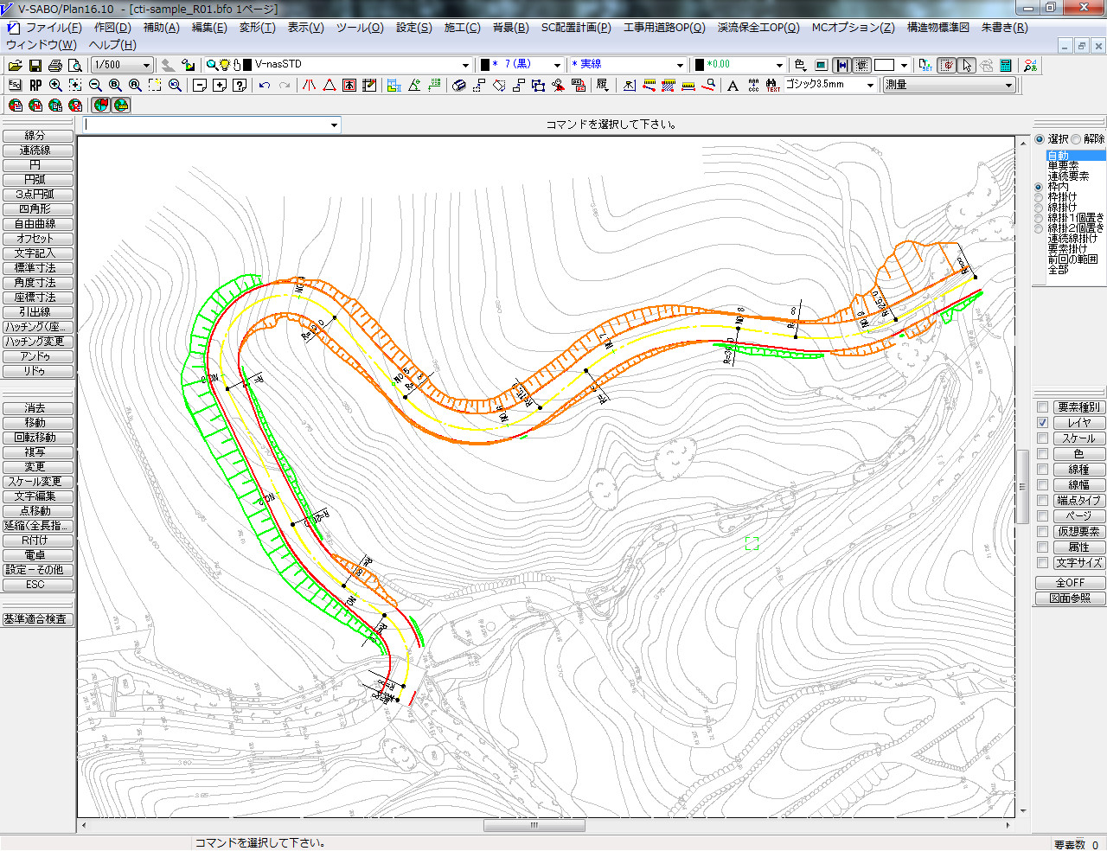
Task: Click the 展 expand icon in toolbar
Action: click(603, 85)
